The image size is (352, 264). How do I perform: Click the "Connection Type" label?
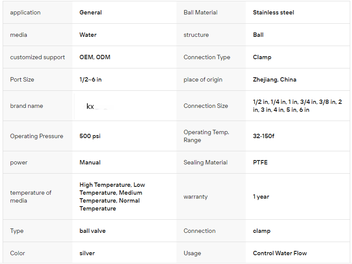pyautogui.click(x=207, y=57)
